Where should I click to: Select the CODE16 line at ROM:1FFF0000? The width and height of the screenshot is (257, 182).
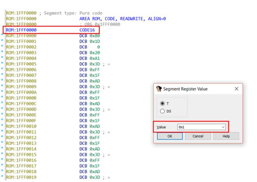51,30
